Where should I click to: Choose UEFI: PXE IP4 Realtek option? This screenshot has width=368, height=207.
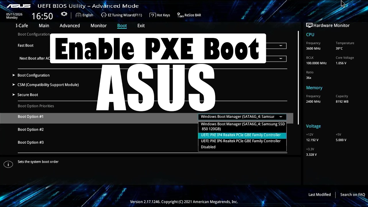(x=242, y=135)
